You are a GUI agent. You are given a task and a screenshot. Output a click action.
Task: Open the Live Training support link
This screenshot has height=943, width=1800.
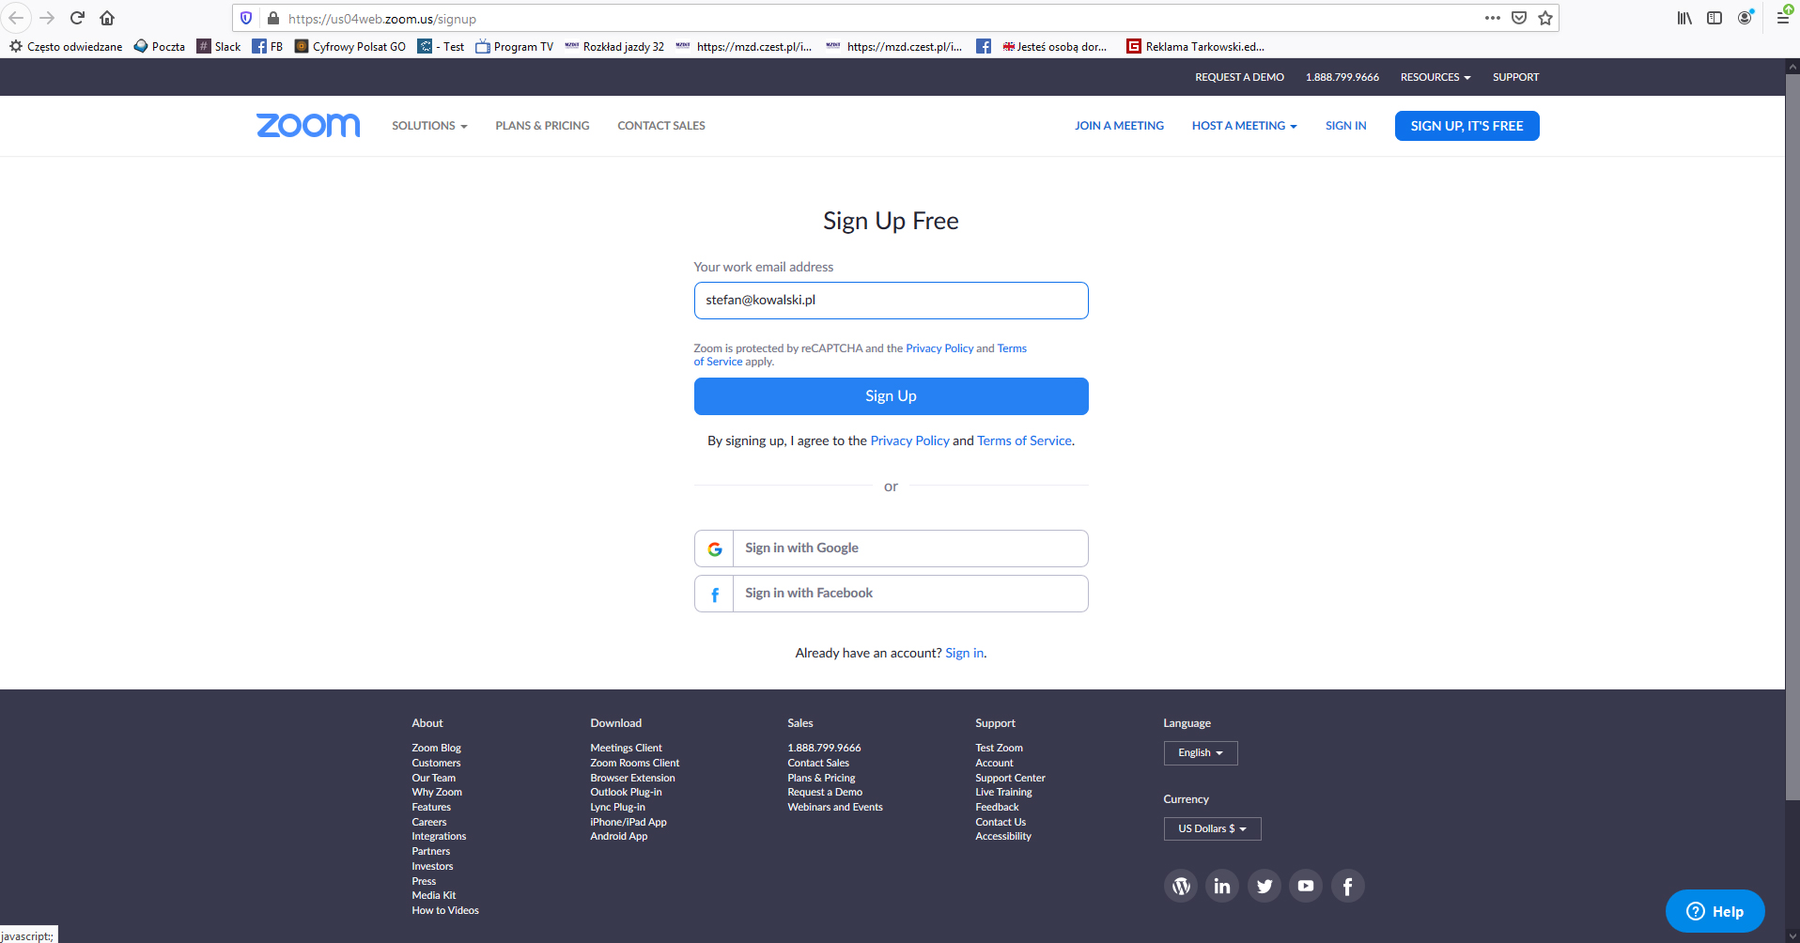pyautogui.click(x=1003, y=793)
